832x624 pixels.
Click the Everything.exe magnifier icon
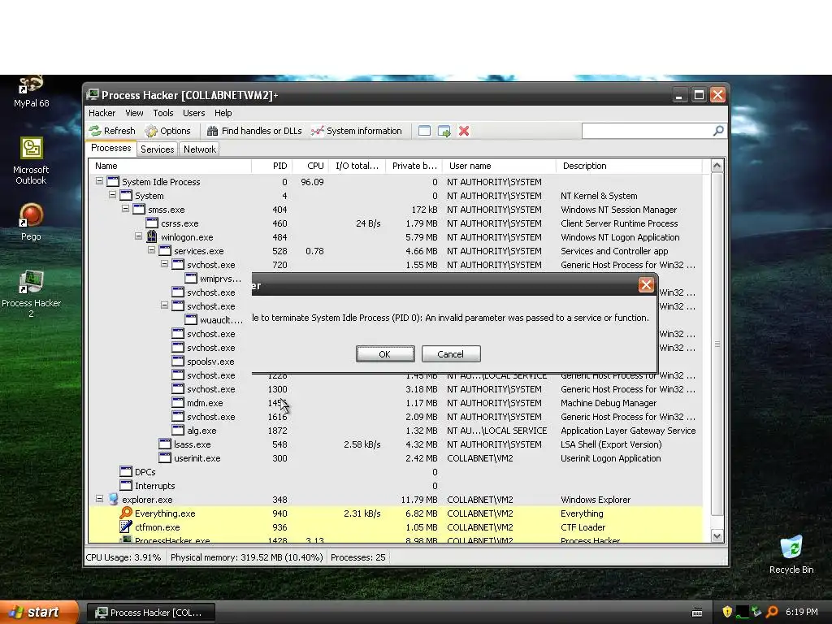tap(126, 513)
